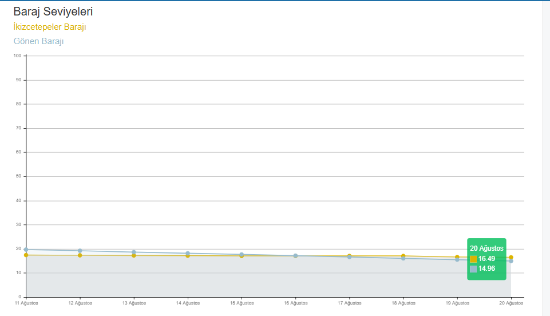Click the y-axis label 20
550x316 pixels.
click(18, 248)
